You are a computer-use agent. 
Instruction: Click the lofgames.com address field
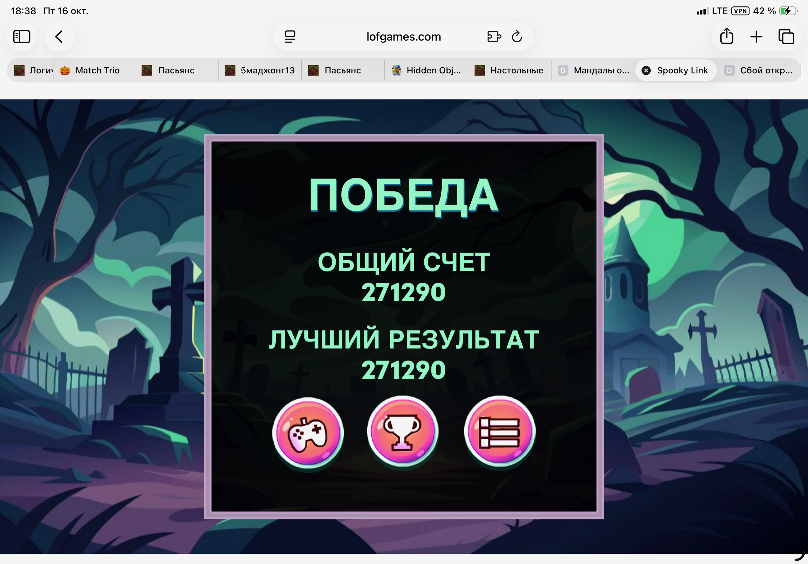(404, 37)
